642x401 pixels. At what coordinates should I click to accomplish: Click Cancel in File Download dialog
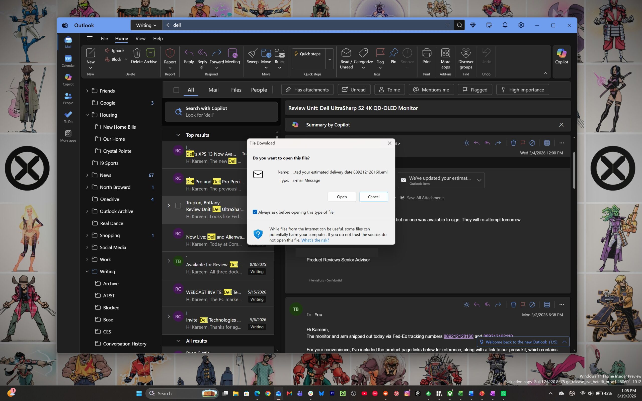[374, 197]
